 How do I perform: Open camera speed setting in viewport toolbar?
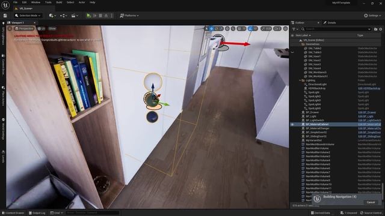[x=277, y=29]
